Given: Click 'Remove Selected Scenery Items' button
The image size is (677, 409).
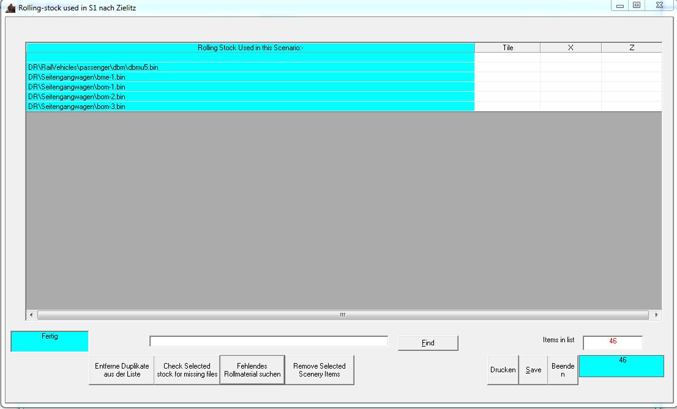Looking at the screenshot, I should click(320, 370).
